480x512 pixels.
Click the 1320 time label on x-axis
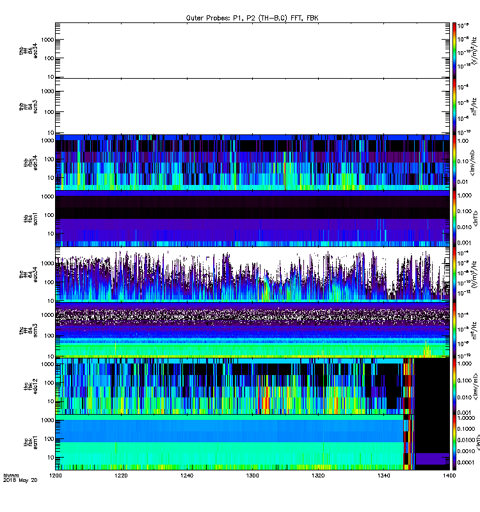click(318, 476)
